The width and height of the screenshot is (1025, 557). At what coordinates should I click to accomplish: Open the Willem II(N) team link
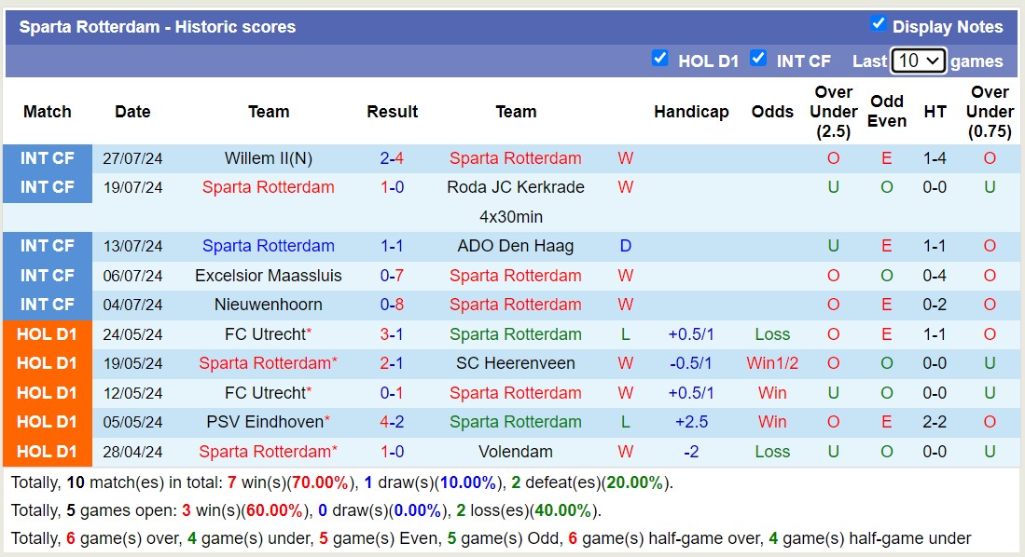(x=268, y=158)
